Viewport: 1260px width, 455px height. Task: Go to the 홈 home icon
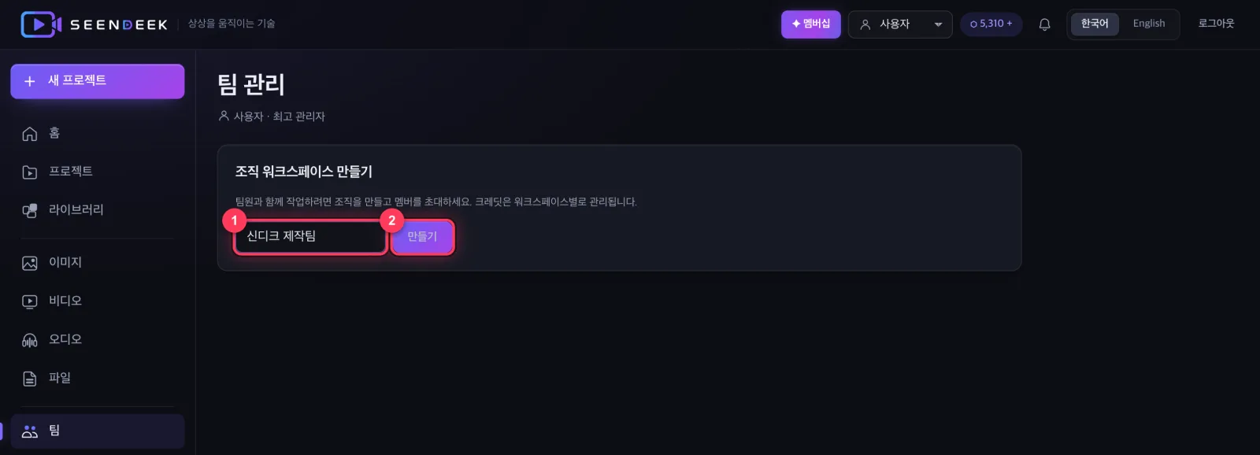[x=30, y=134]
